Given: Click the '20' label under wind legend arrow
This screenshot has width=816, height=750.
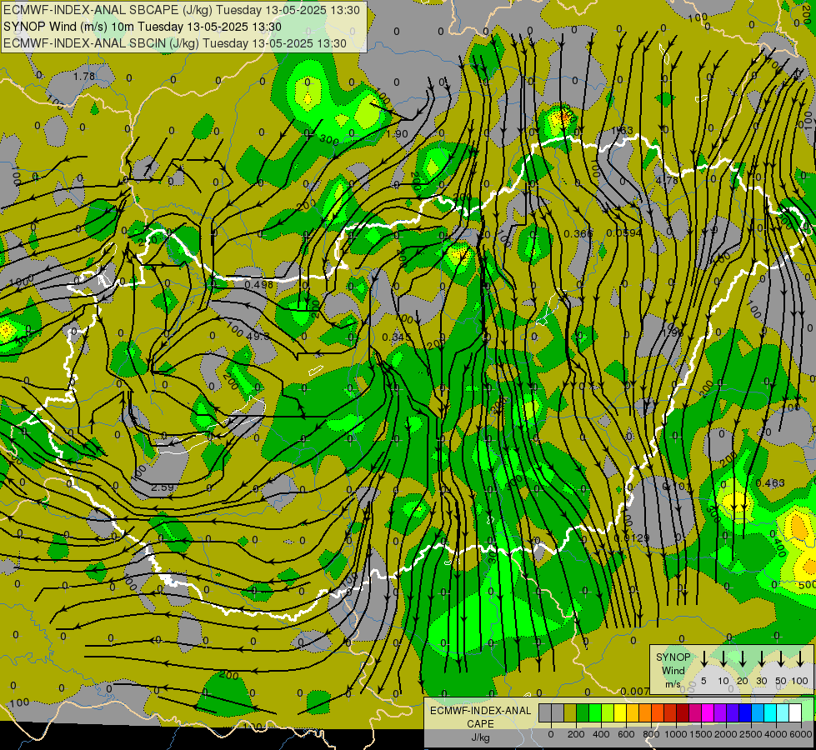Looking at the screenshot, I should coord(742,681).
